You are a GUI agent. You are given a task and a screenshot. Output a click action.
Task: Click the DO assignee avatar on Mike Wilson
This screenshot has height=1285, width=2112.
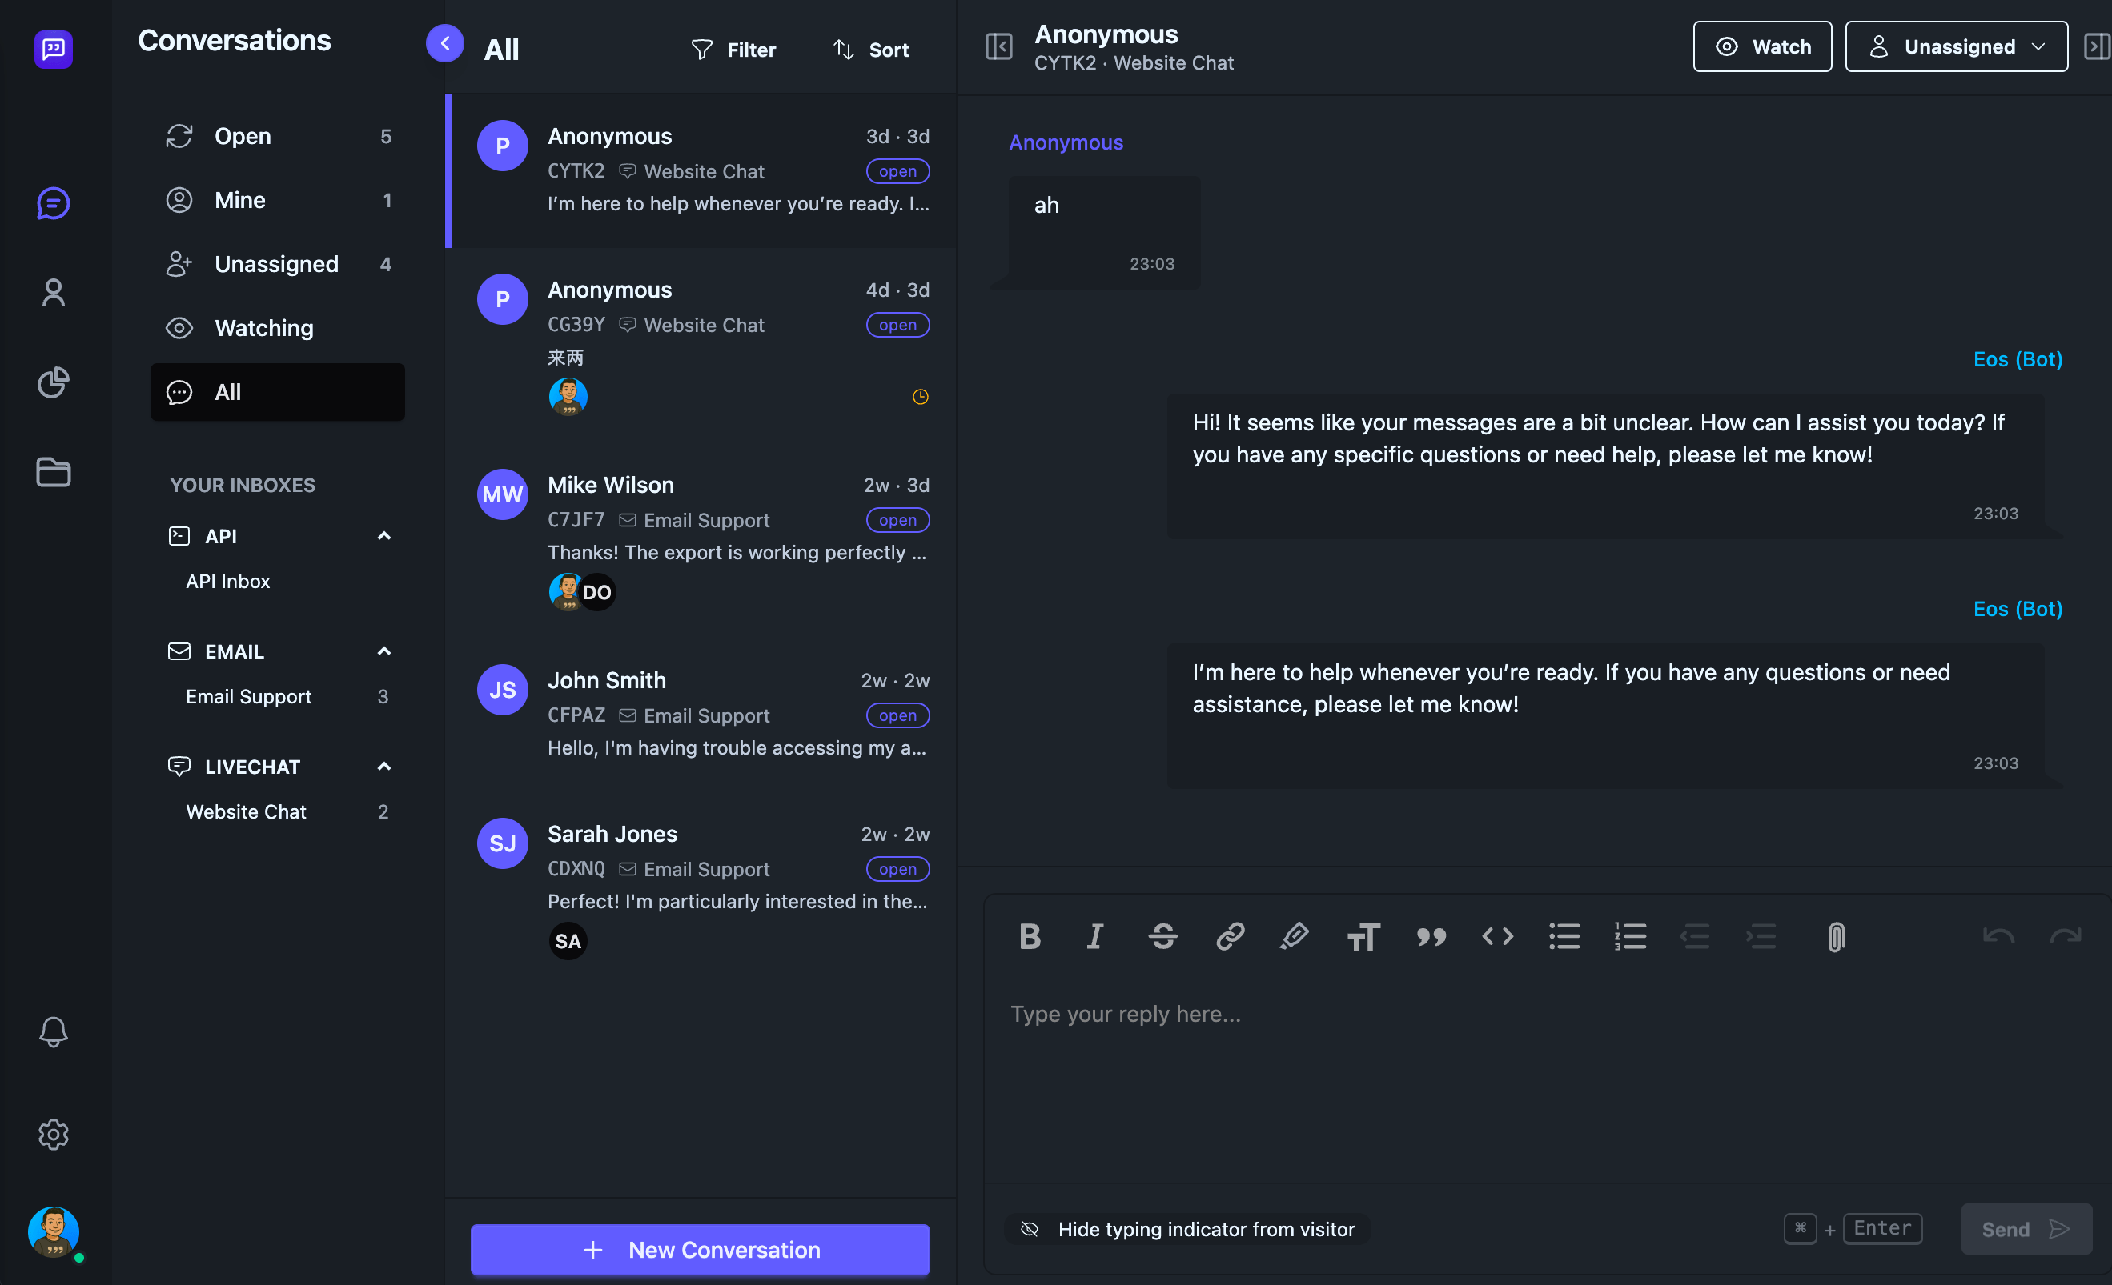[597, 592]
